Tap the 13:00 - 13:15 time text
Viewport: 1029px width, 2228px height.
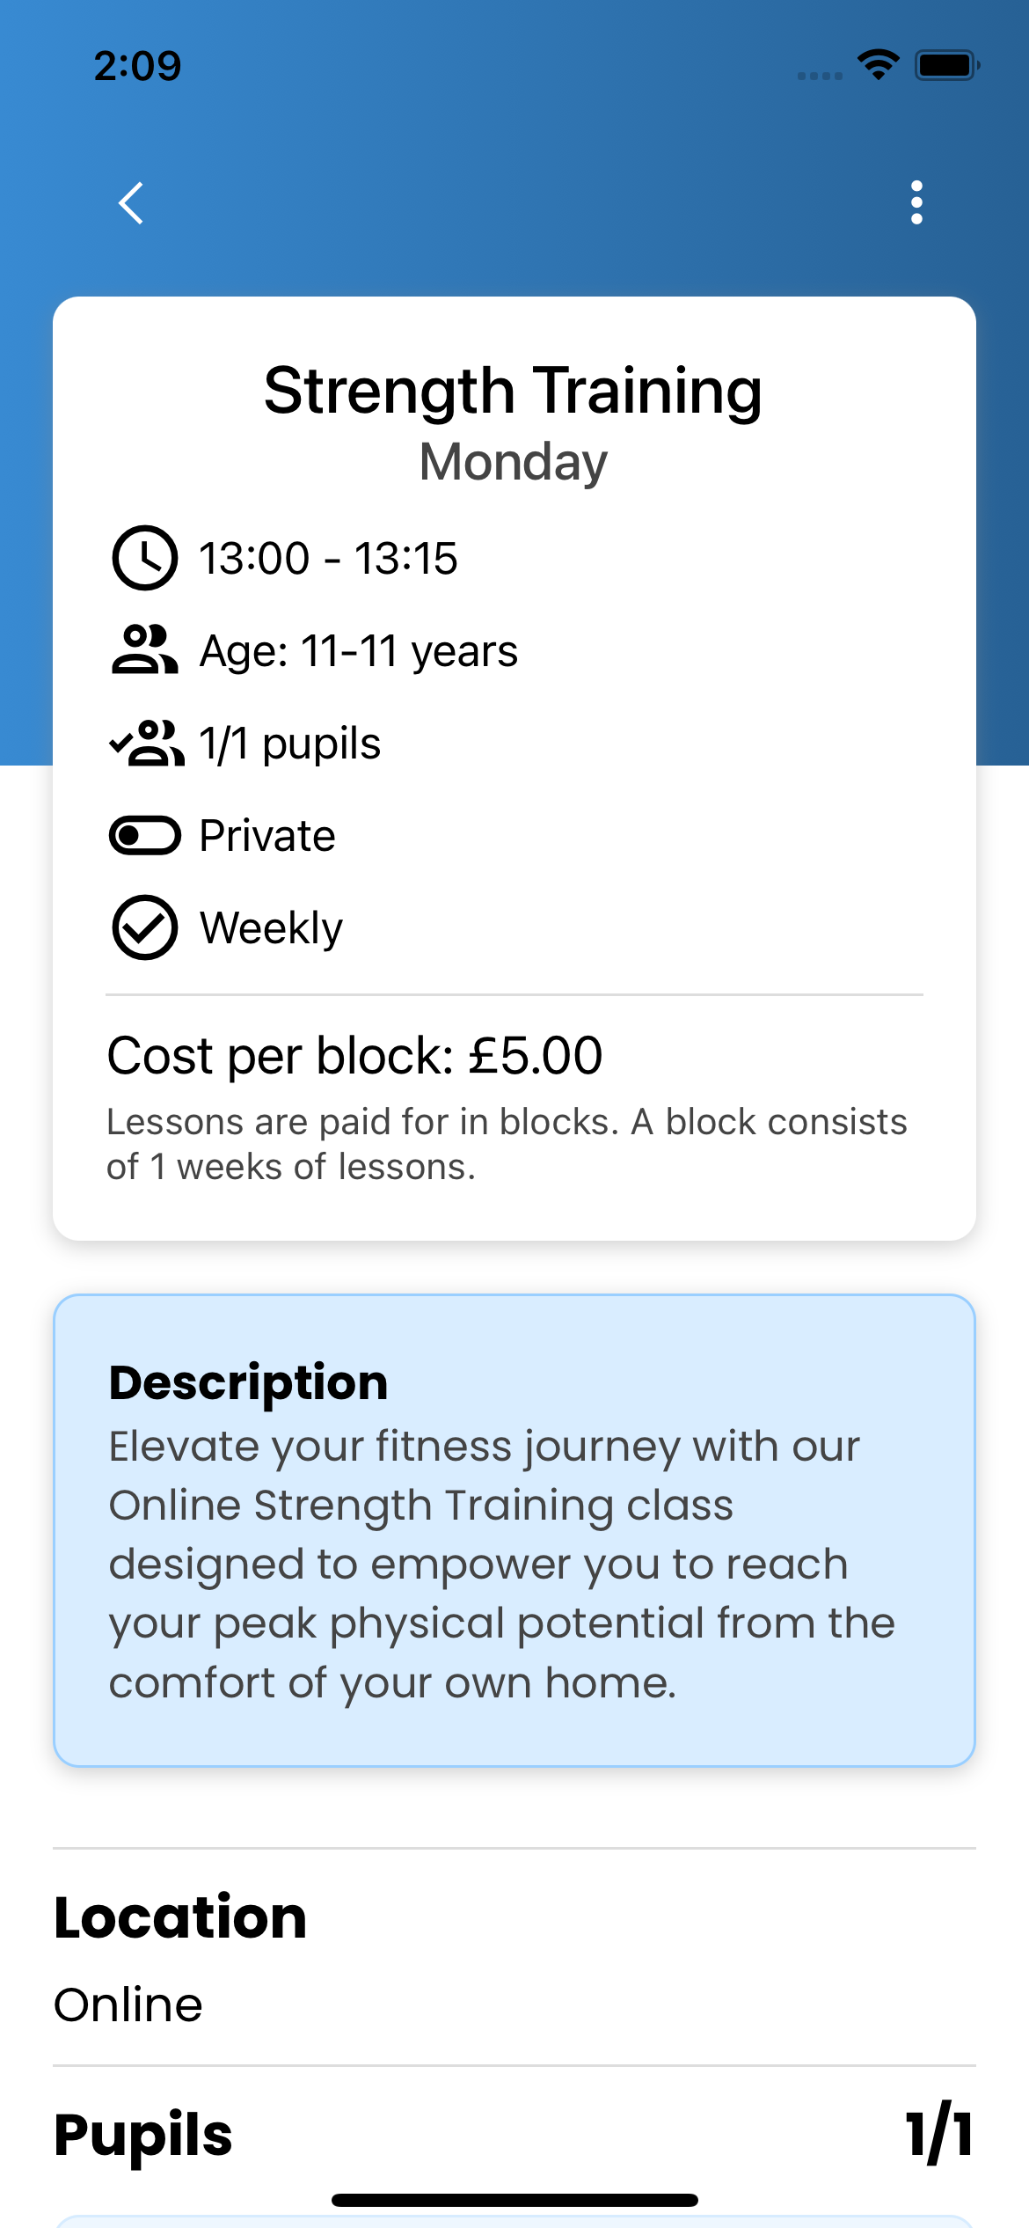[x=328, y=558]
